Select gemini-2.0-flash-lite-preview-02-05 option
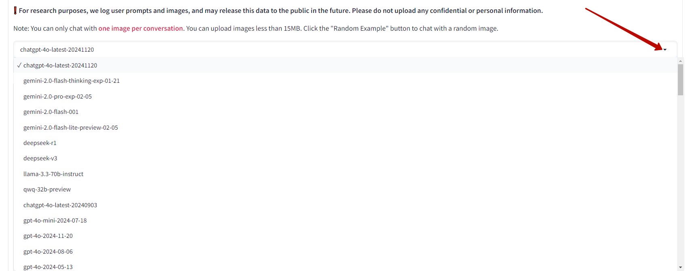This screenshot has width=688, height=271. coord(71,128)
